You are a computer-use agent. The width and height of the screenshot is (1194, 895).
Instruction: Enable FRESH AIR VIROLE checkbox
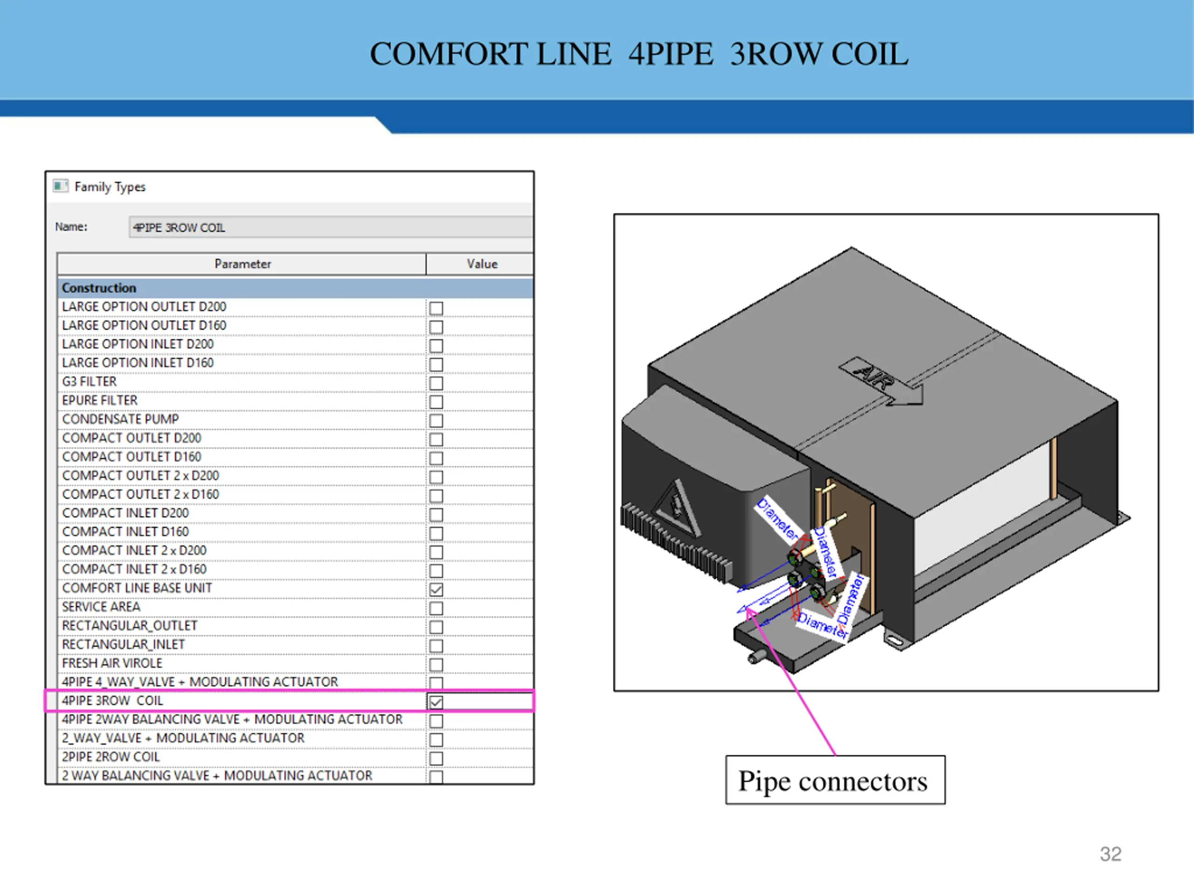436,665
